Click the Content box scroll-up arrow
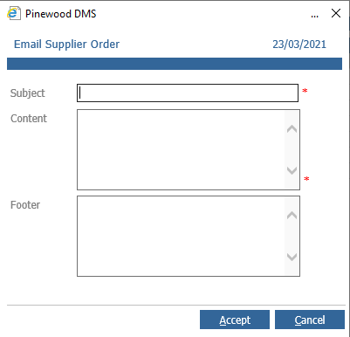The image size is (350, 337). pos(292,129)
